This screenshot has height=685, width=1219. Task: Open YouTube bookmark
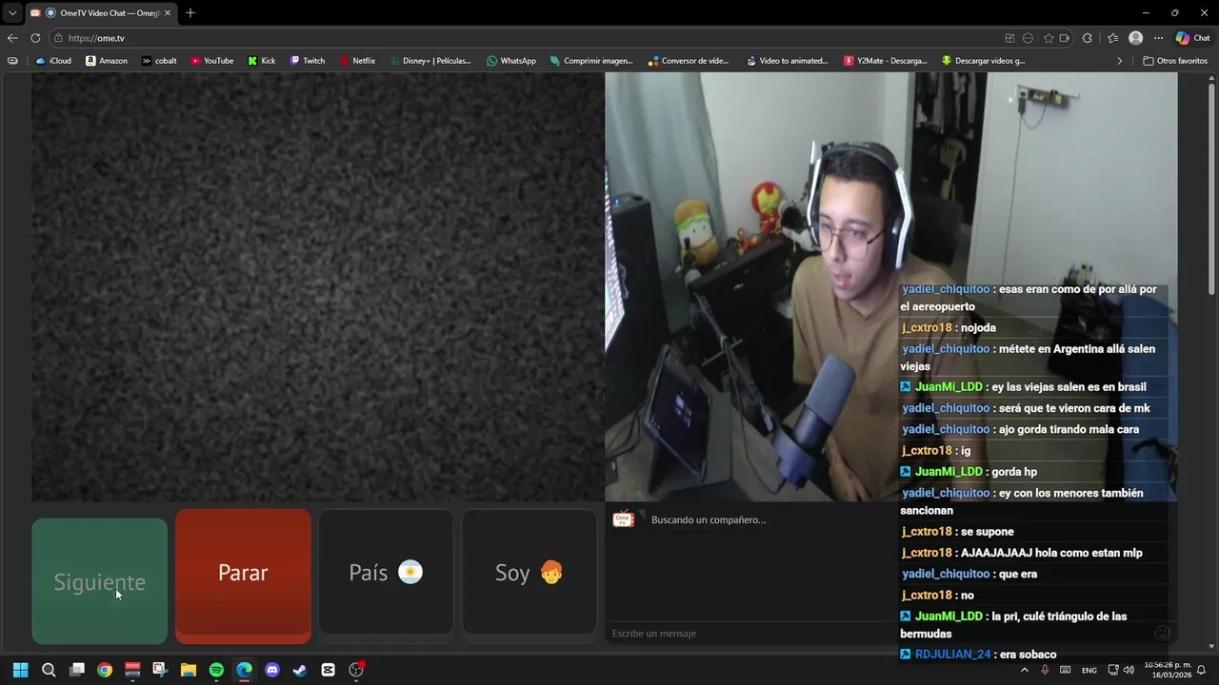(211, 61)
